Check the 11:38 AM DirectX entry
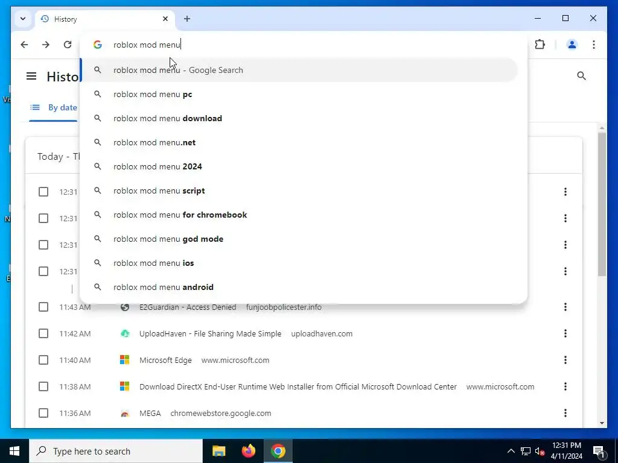The height and width of the screenshot is (463, 618). point(43,386)
